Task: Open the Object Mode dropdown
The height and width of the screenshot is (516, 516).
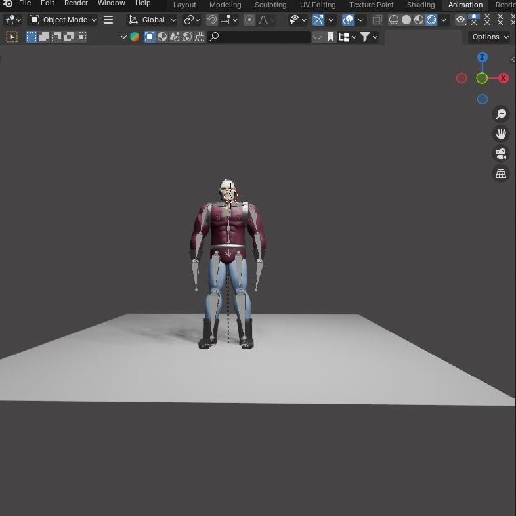Action: [62, 20]
